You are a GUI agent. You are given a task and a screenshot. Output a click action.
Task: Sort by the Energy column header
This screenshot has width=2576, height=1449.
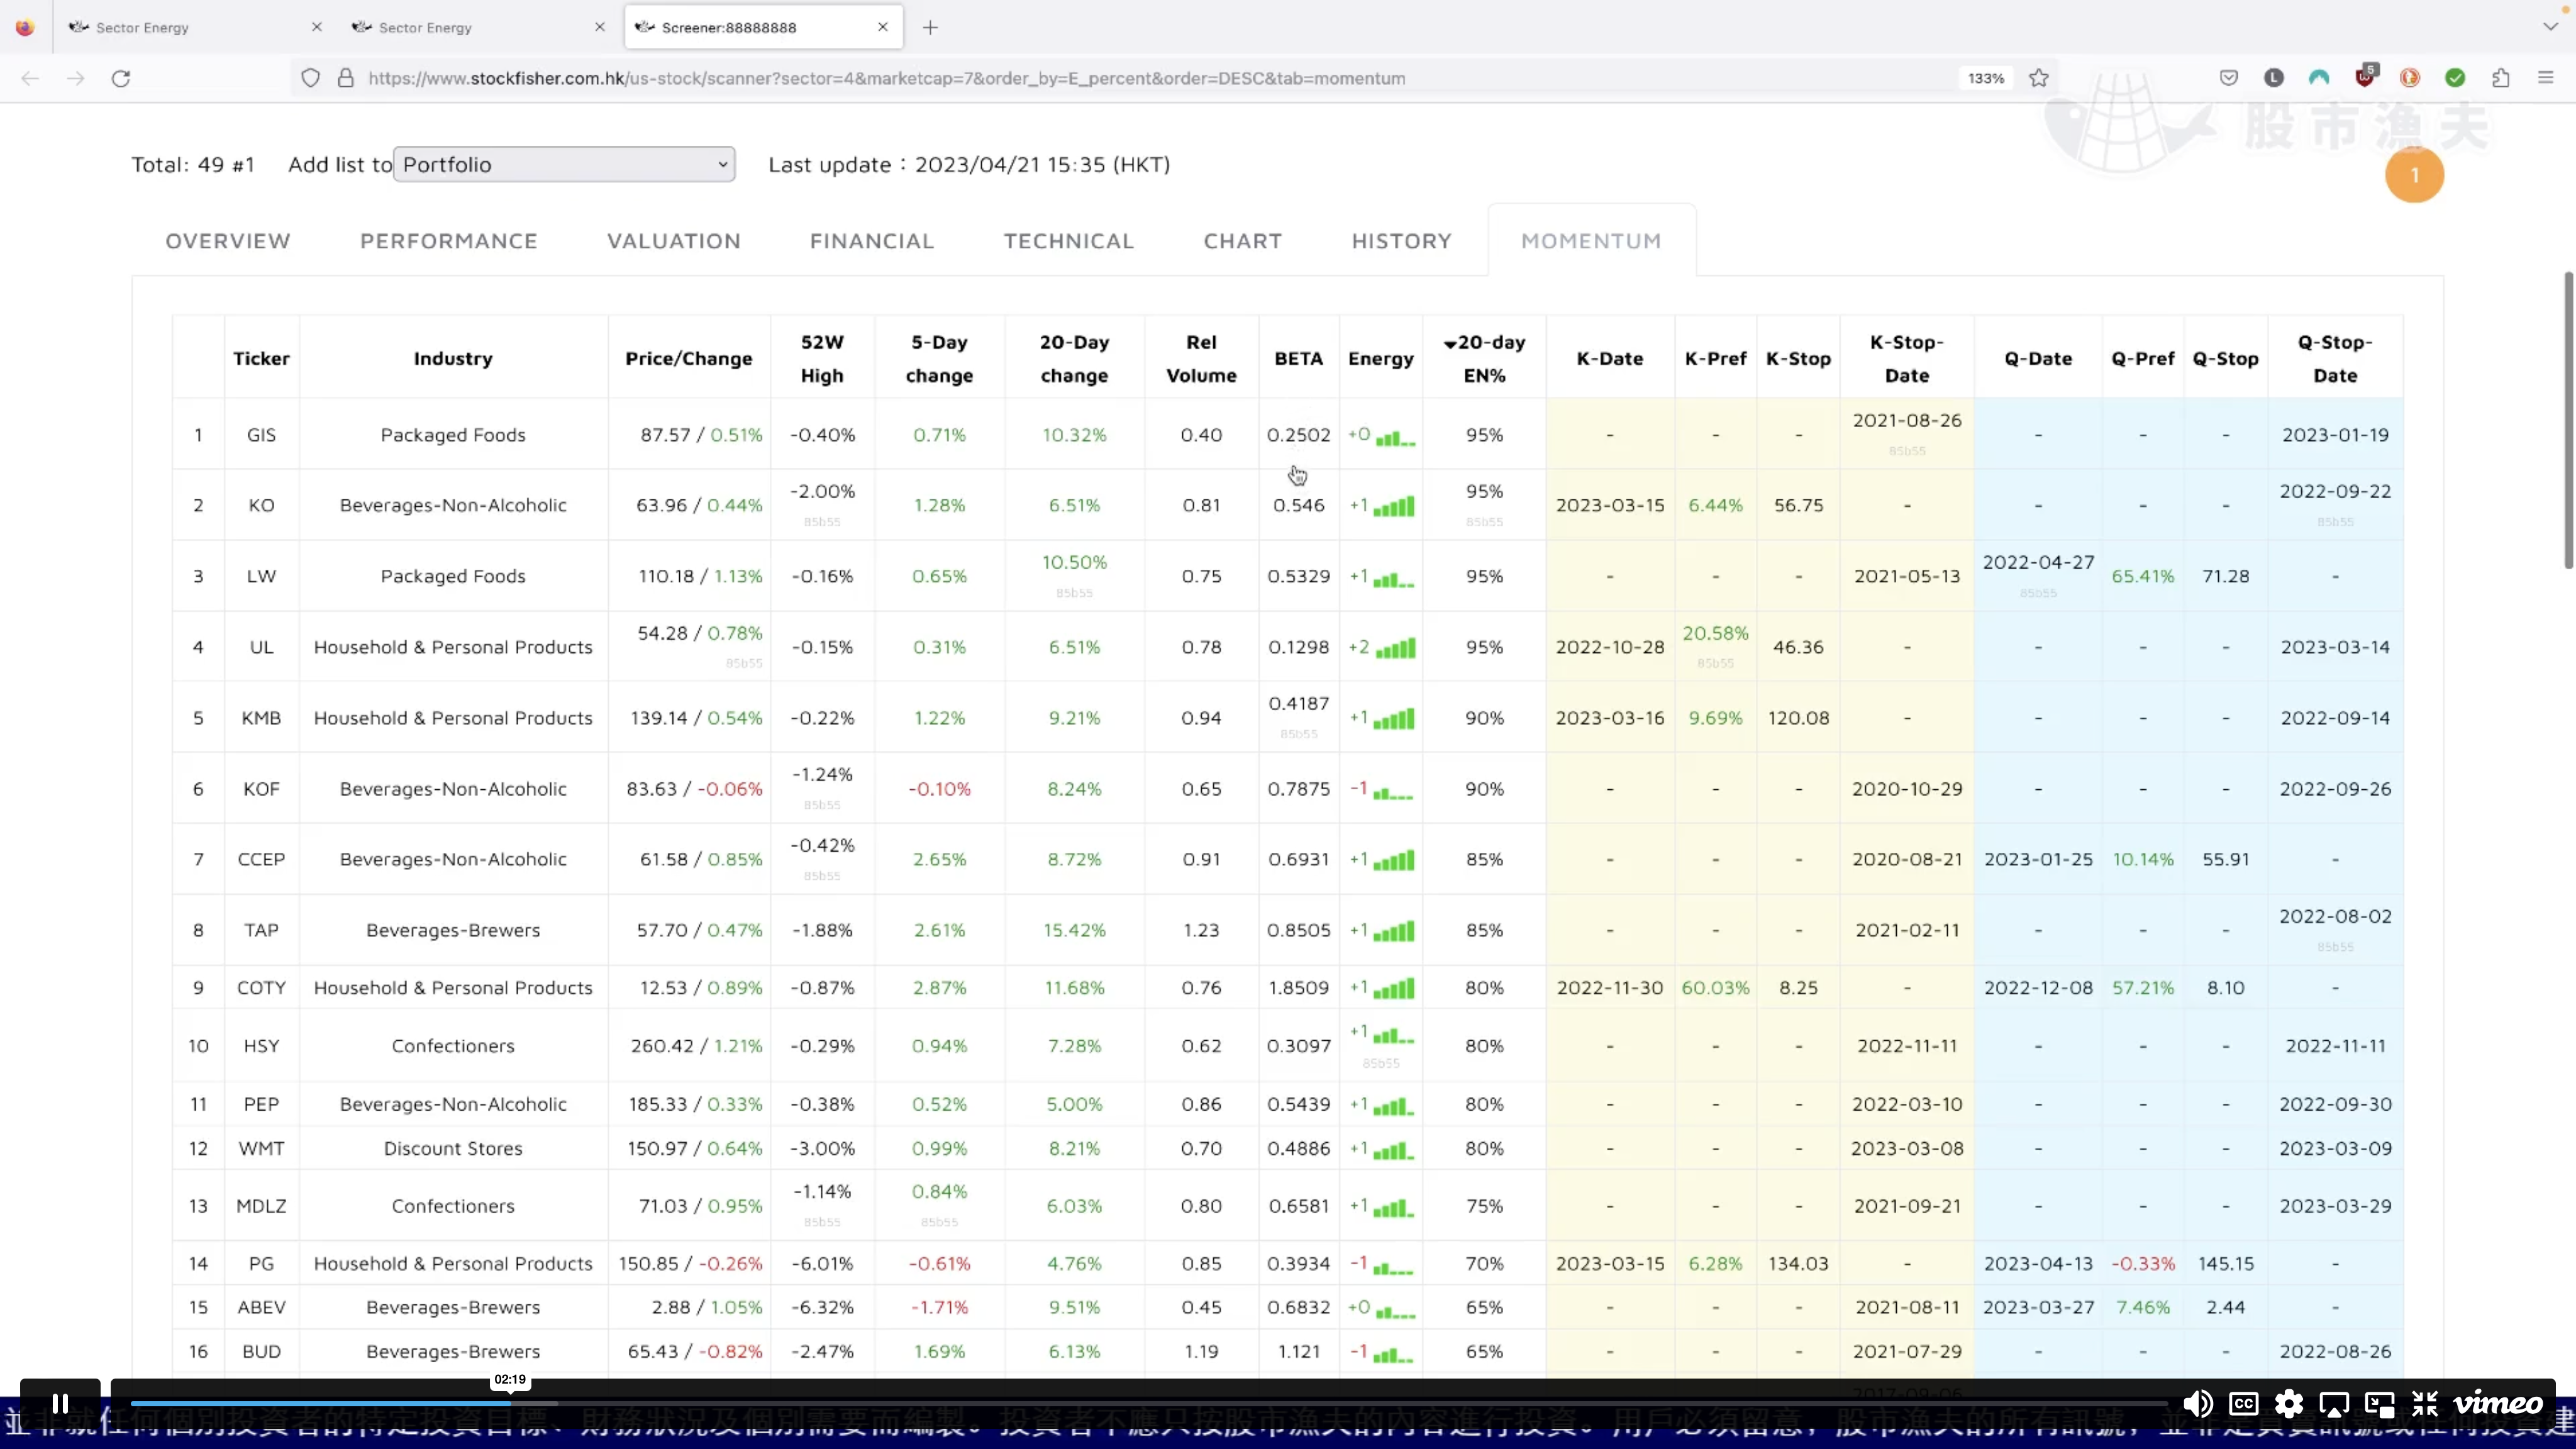pyautogui.click(x=1381, y=358)
